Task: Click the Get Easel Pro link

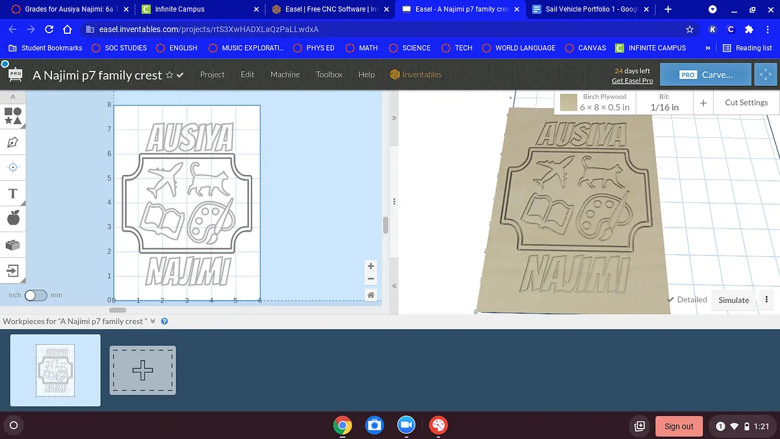Action: tap(632, 81)
